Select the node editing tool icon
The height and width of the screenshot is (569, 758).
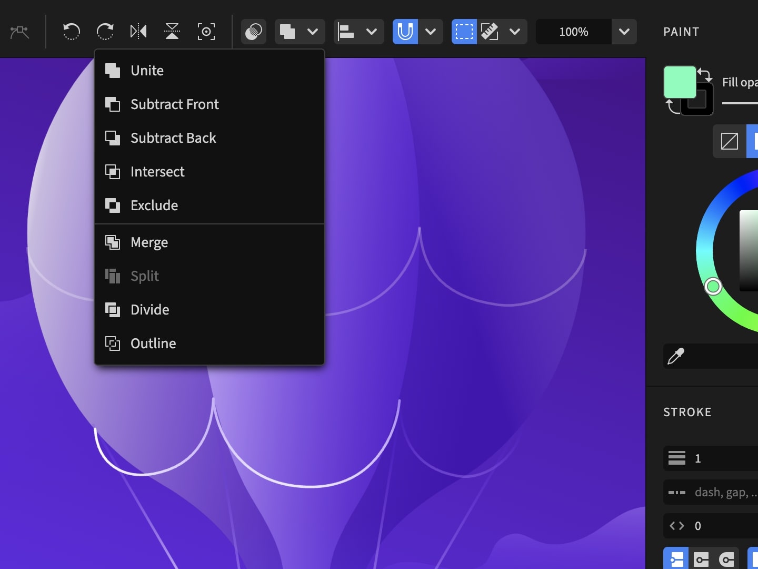pos(19,32)
